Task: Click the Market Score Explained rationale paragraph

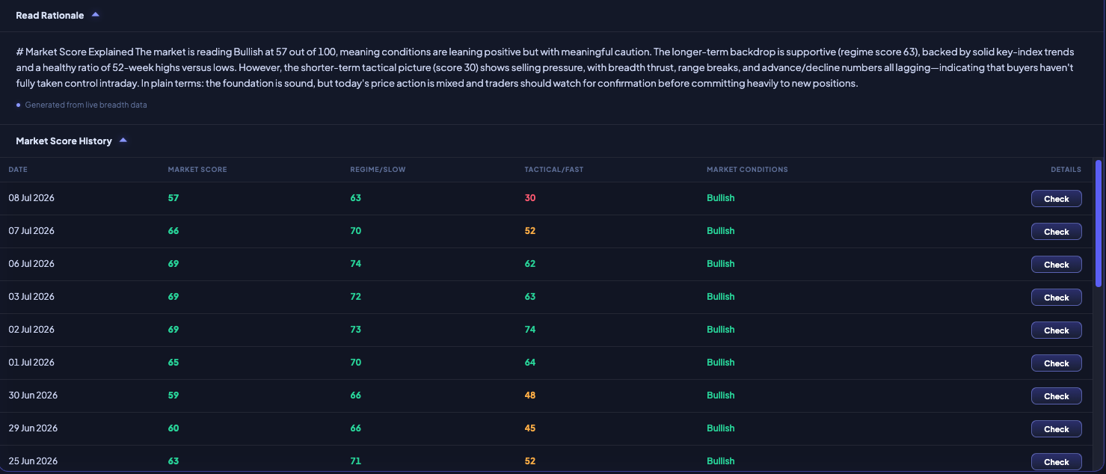Action: [545, 67]
